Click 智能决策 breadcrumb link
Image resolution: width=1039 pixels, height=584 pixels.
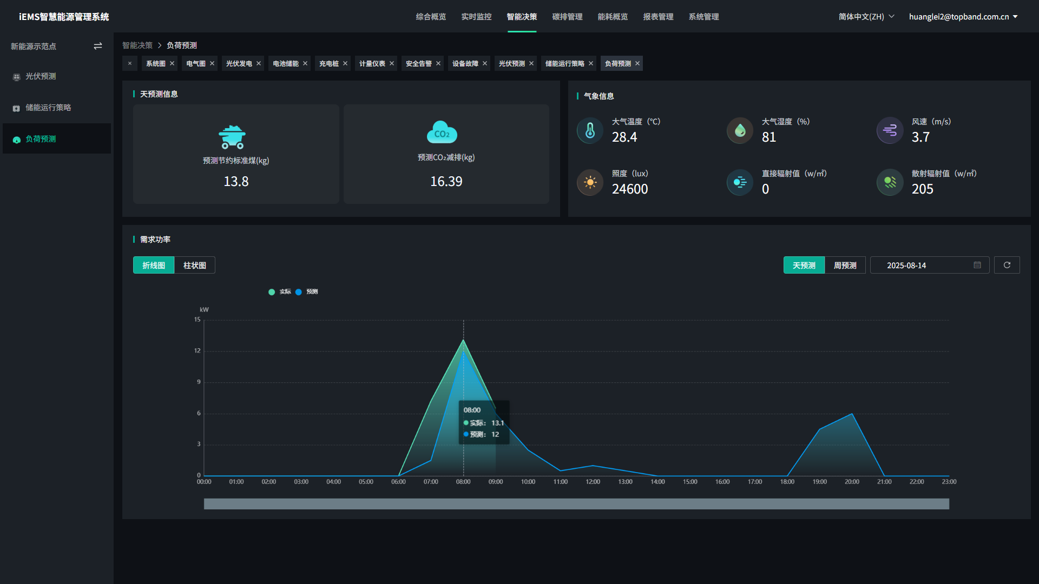click(x=137, y=45)
